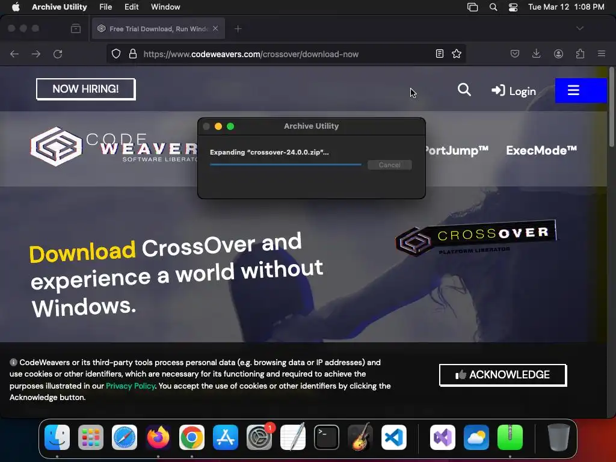Open Visual Studio from the dock
The image size is (616, 462).
click(443, 437)
